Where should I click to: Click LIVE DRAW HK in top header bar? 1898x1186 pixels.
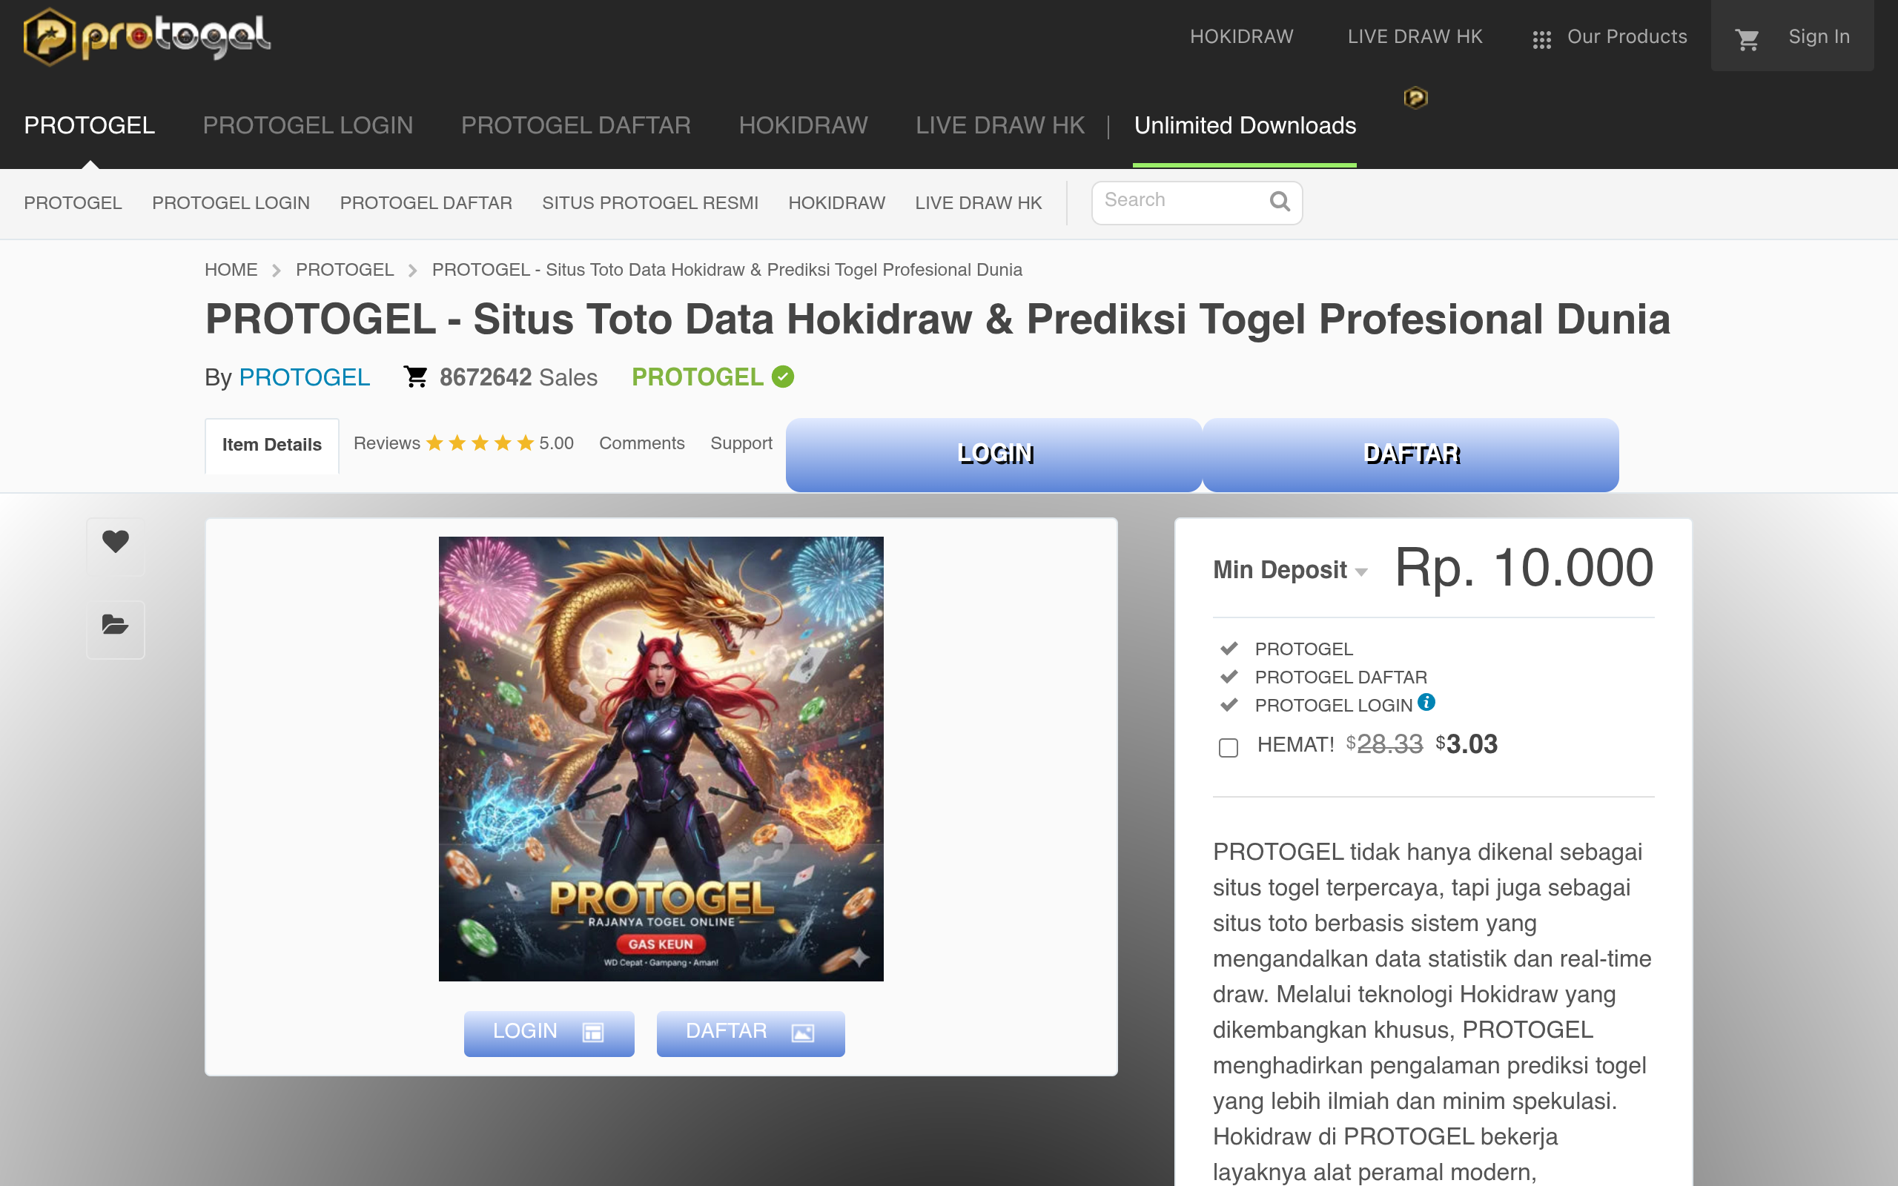tap(1415, 37)
